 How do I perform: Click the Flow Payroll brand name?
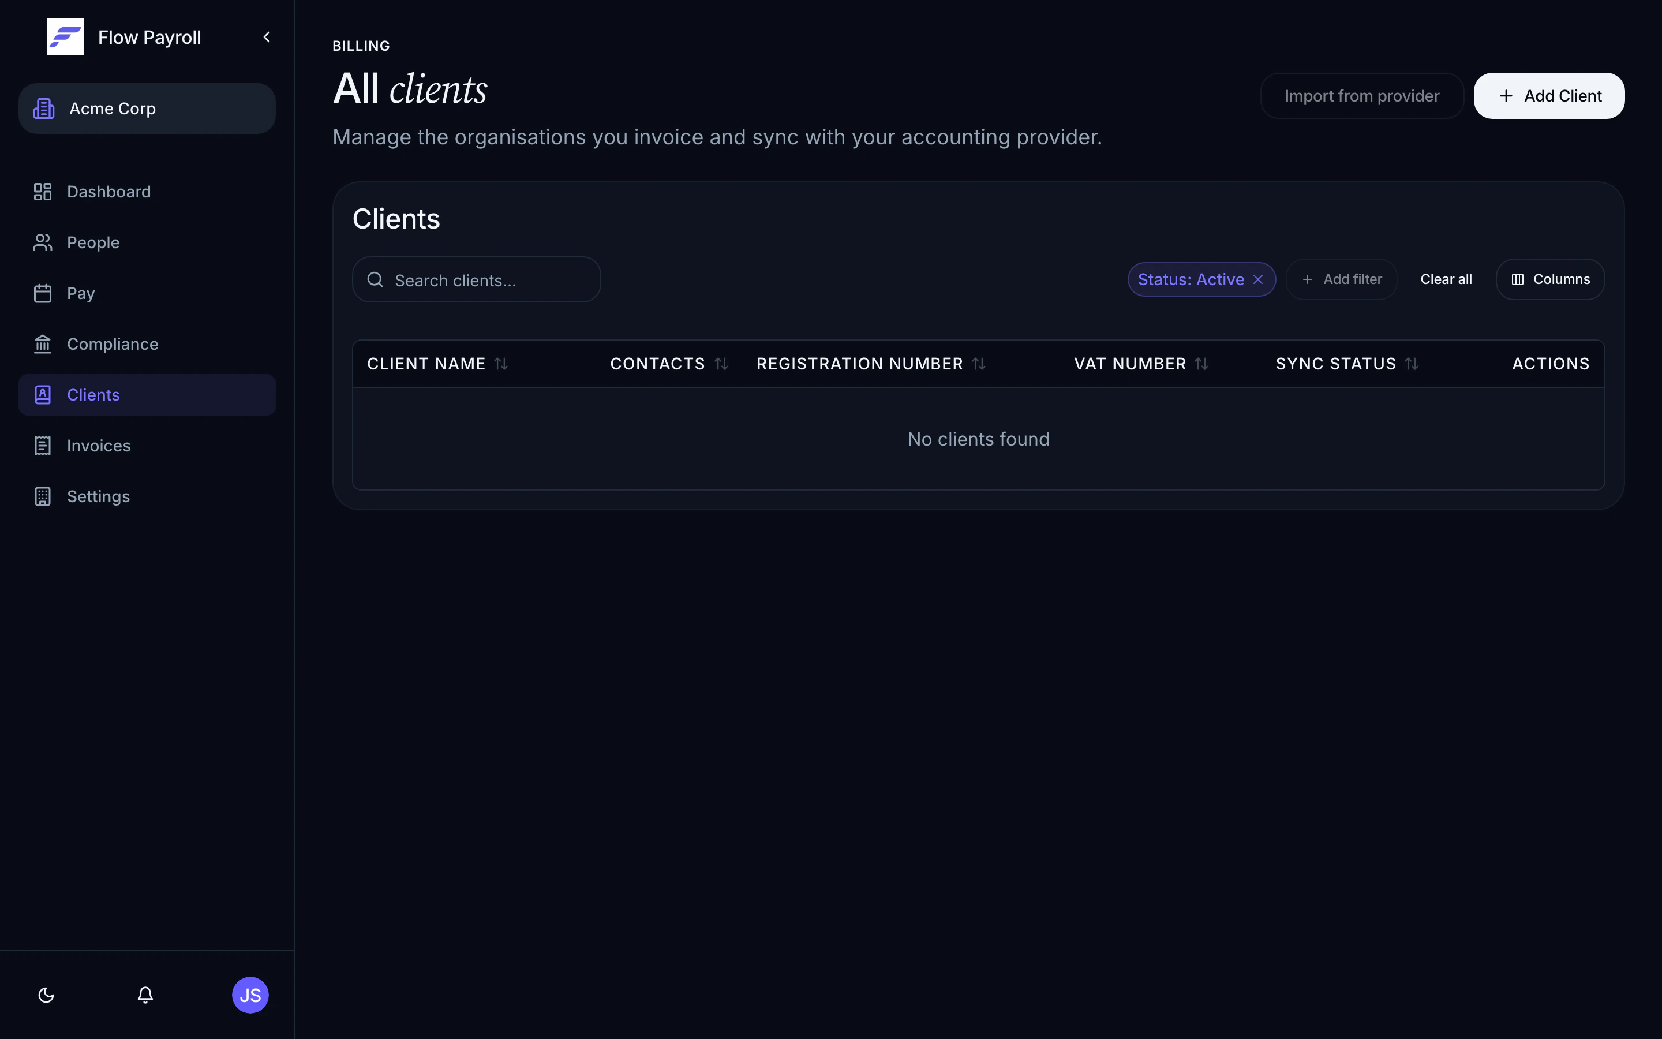click(149, 37)
